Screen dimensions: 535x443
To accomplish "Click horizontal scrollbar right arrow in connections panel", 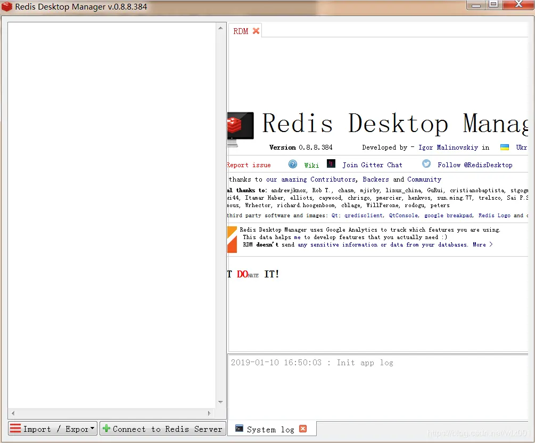I will tap(209, 413).
